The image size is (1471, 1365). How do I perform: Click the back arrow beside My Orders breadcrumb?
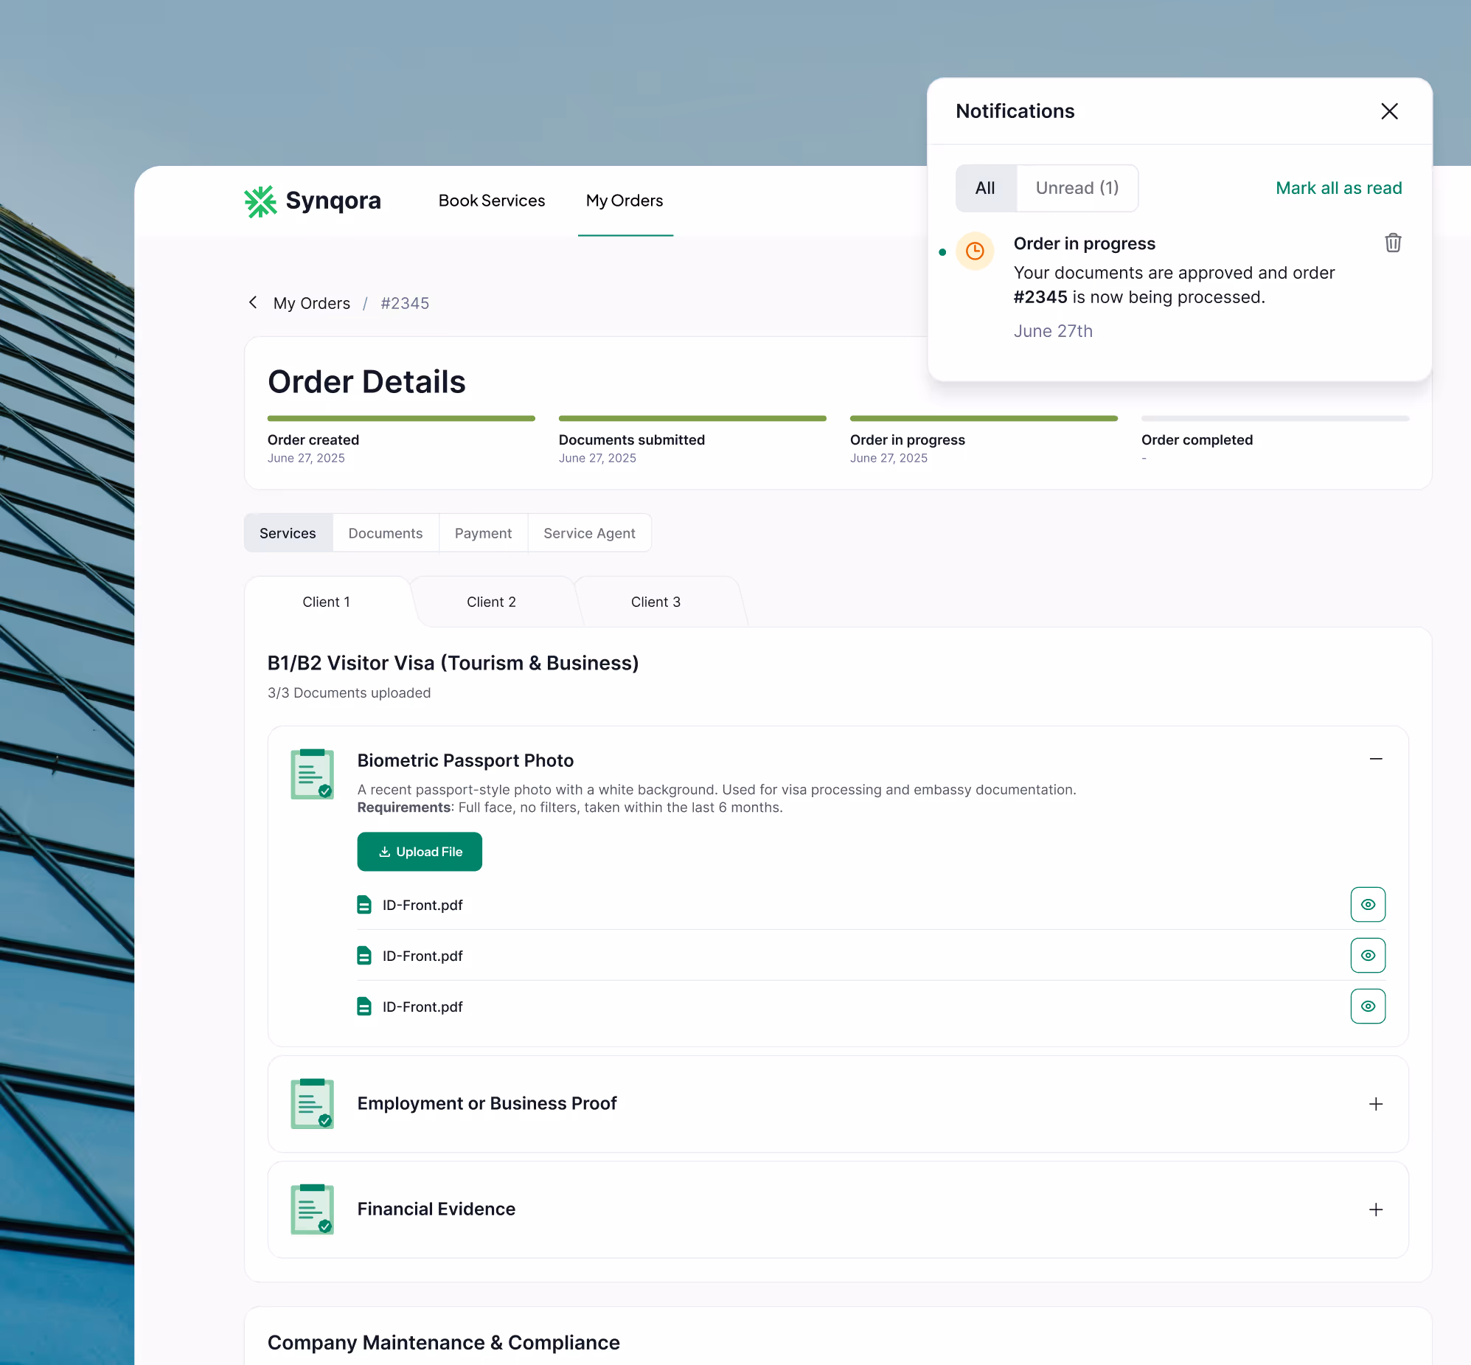pyautogui.click(x=253, y=302)
